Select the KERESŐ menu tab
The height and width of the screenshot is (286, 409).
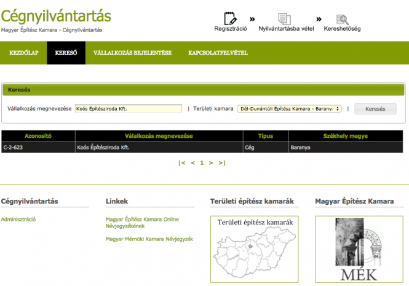tap(66, 53)
